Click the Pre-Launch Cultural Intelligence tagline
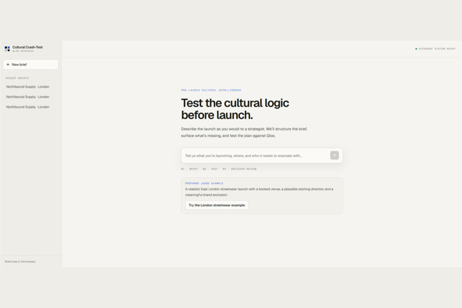 point(211,90)
